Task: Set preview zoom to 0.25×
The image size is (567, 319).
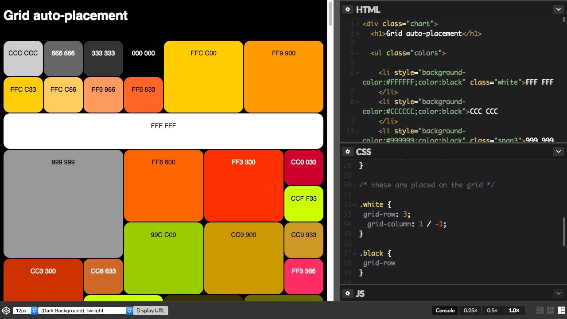Action: [470, 311]
